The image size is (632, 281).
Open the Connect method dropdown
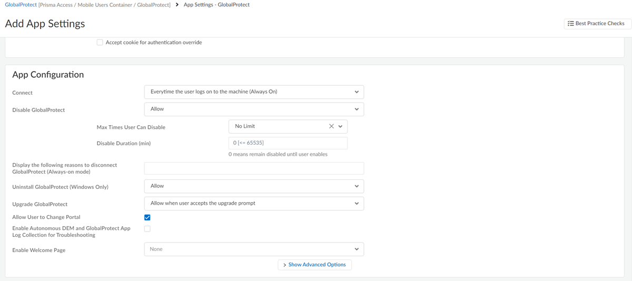pyautogui.click(x=254, y=92)
